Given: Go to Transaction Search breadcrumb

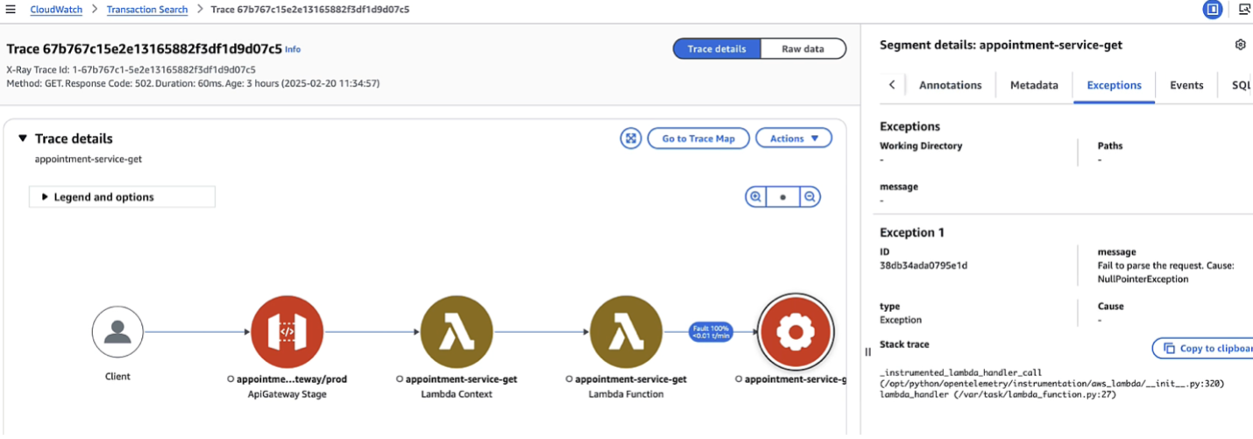Looking at the screenshot, I should point(147,10).
